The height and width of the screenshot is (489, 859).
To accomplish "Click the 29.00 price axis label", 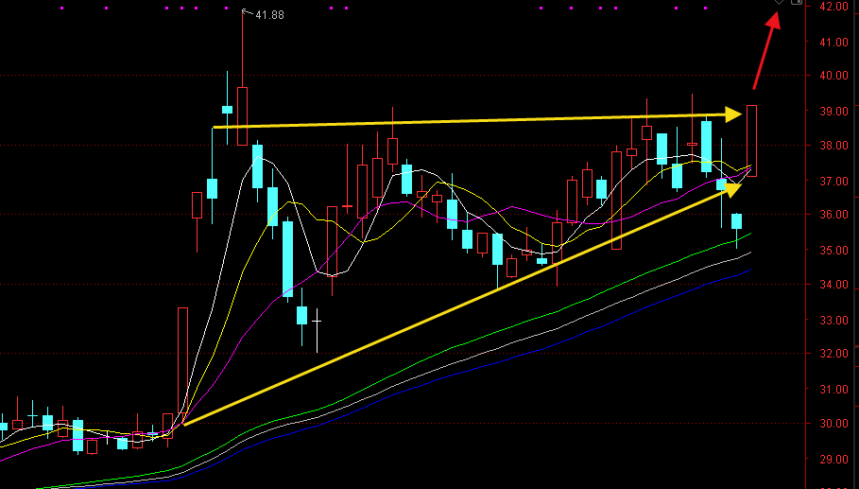I will click(x=833, y=459).
